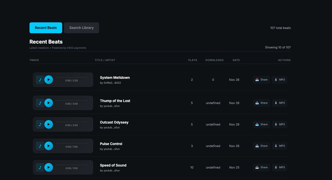Click the DATE column header
The height and width of the screenshot is (180, 332).
pyautogui.click(x=236, y=60)
